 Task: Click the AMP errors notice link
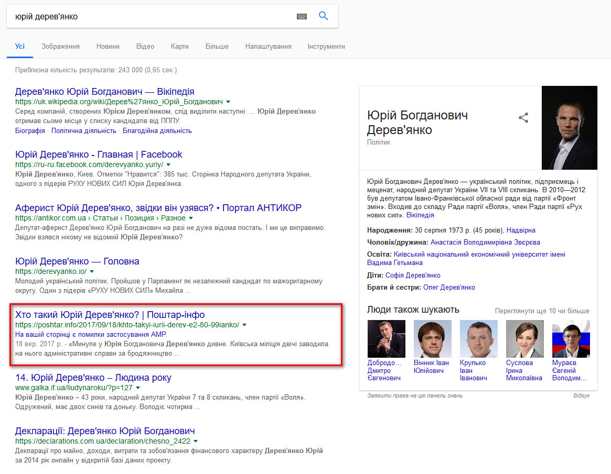pyautogui.click(x=91, y=334)
